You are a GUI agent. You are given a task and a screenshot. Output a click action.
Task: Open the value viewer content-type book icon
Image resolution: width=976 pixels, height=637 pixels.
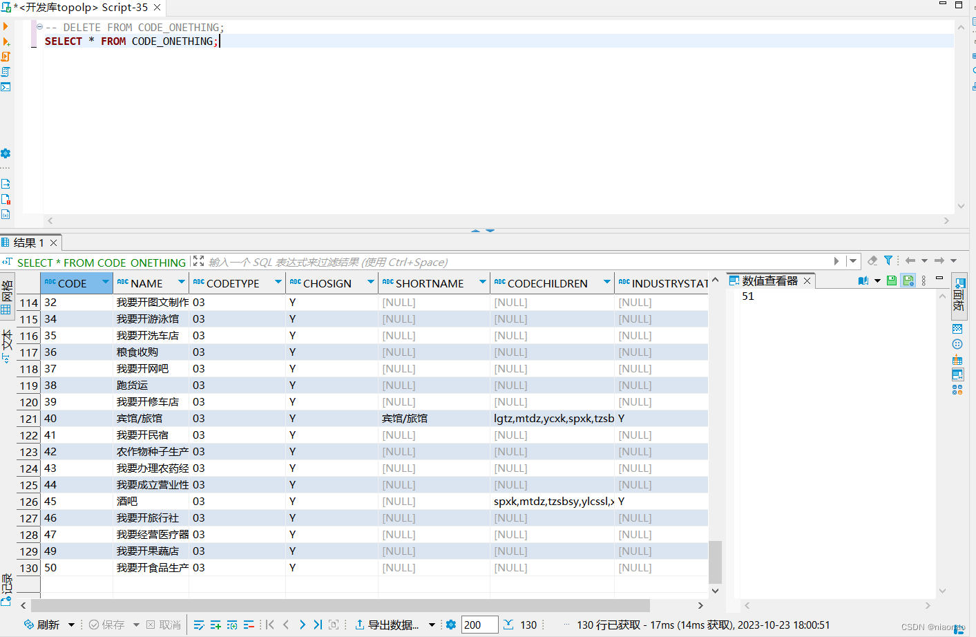[x=863, y=281]
